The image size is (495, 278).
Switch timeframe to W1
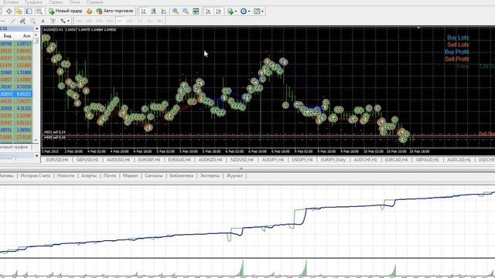[x=150, y=21]
